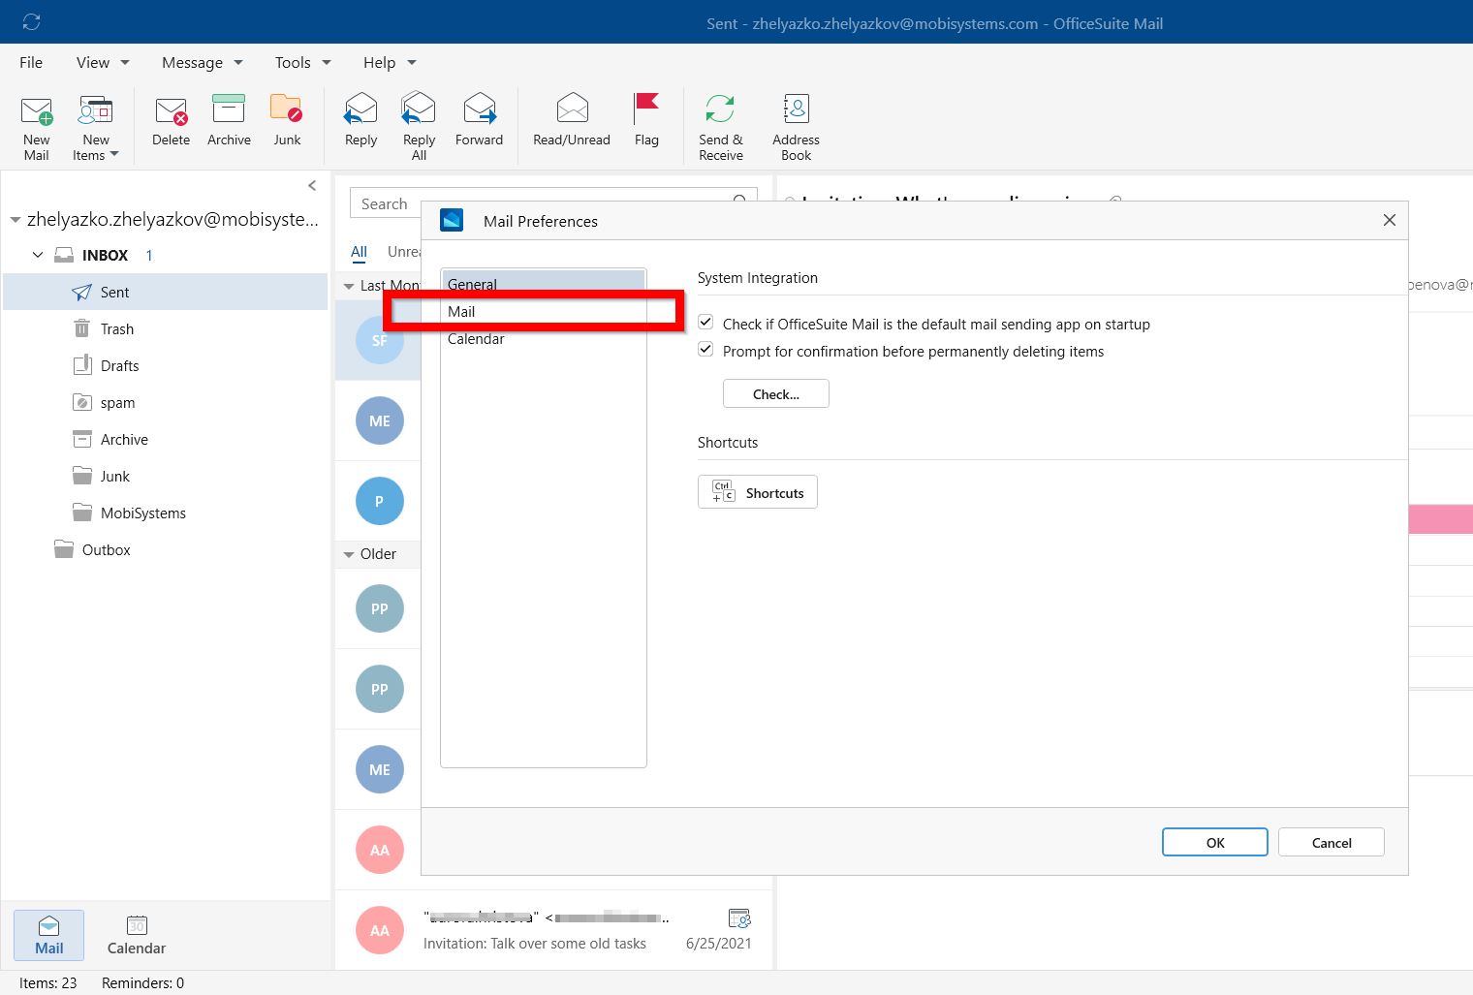1473x995 pixels.
Task: Open the Archive folder in tree
Action: [x=166, y=439]
